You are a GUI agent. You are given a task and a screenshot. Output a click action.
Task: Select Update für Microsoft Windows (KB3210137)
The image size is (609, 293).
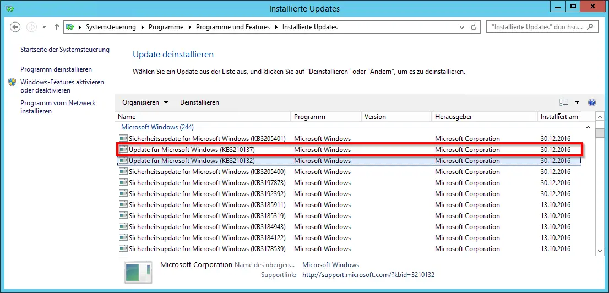349,150
